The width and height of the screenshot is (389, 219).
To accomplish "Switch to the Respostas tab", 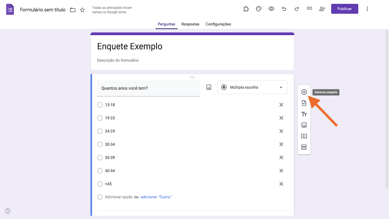I will (x=190, y=24).
